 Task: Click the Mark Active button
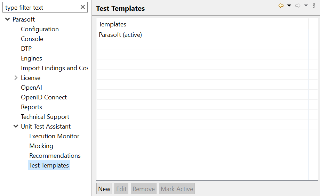[177, 189]
